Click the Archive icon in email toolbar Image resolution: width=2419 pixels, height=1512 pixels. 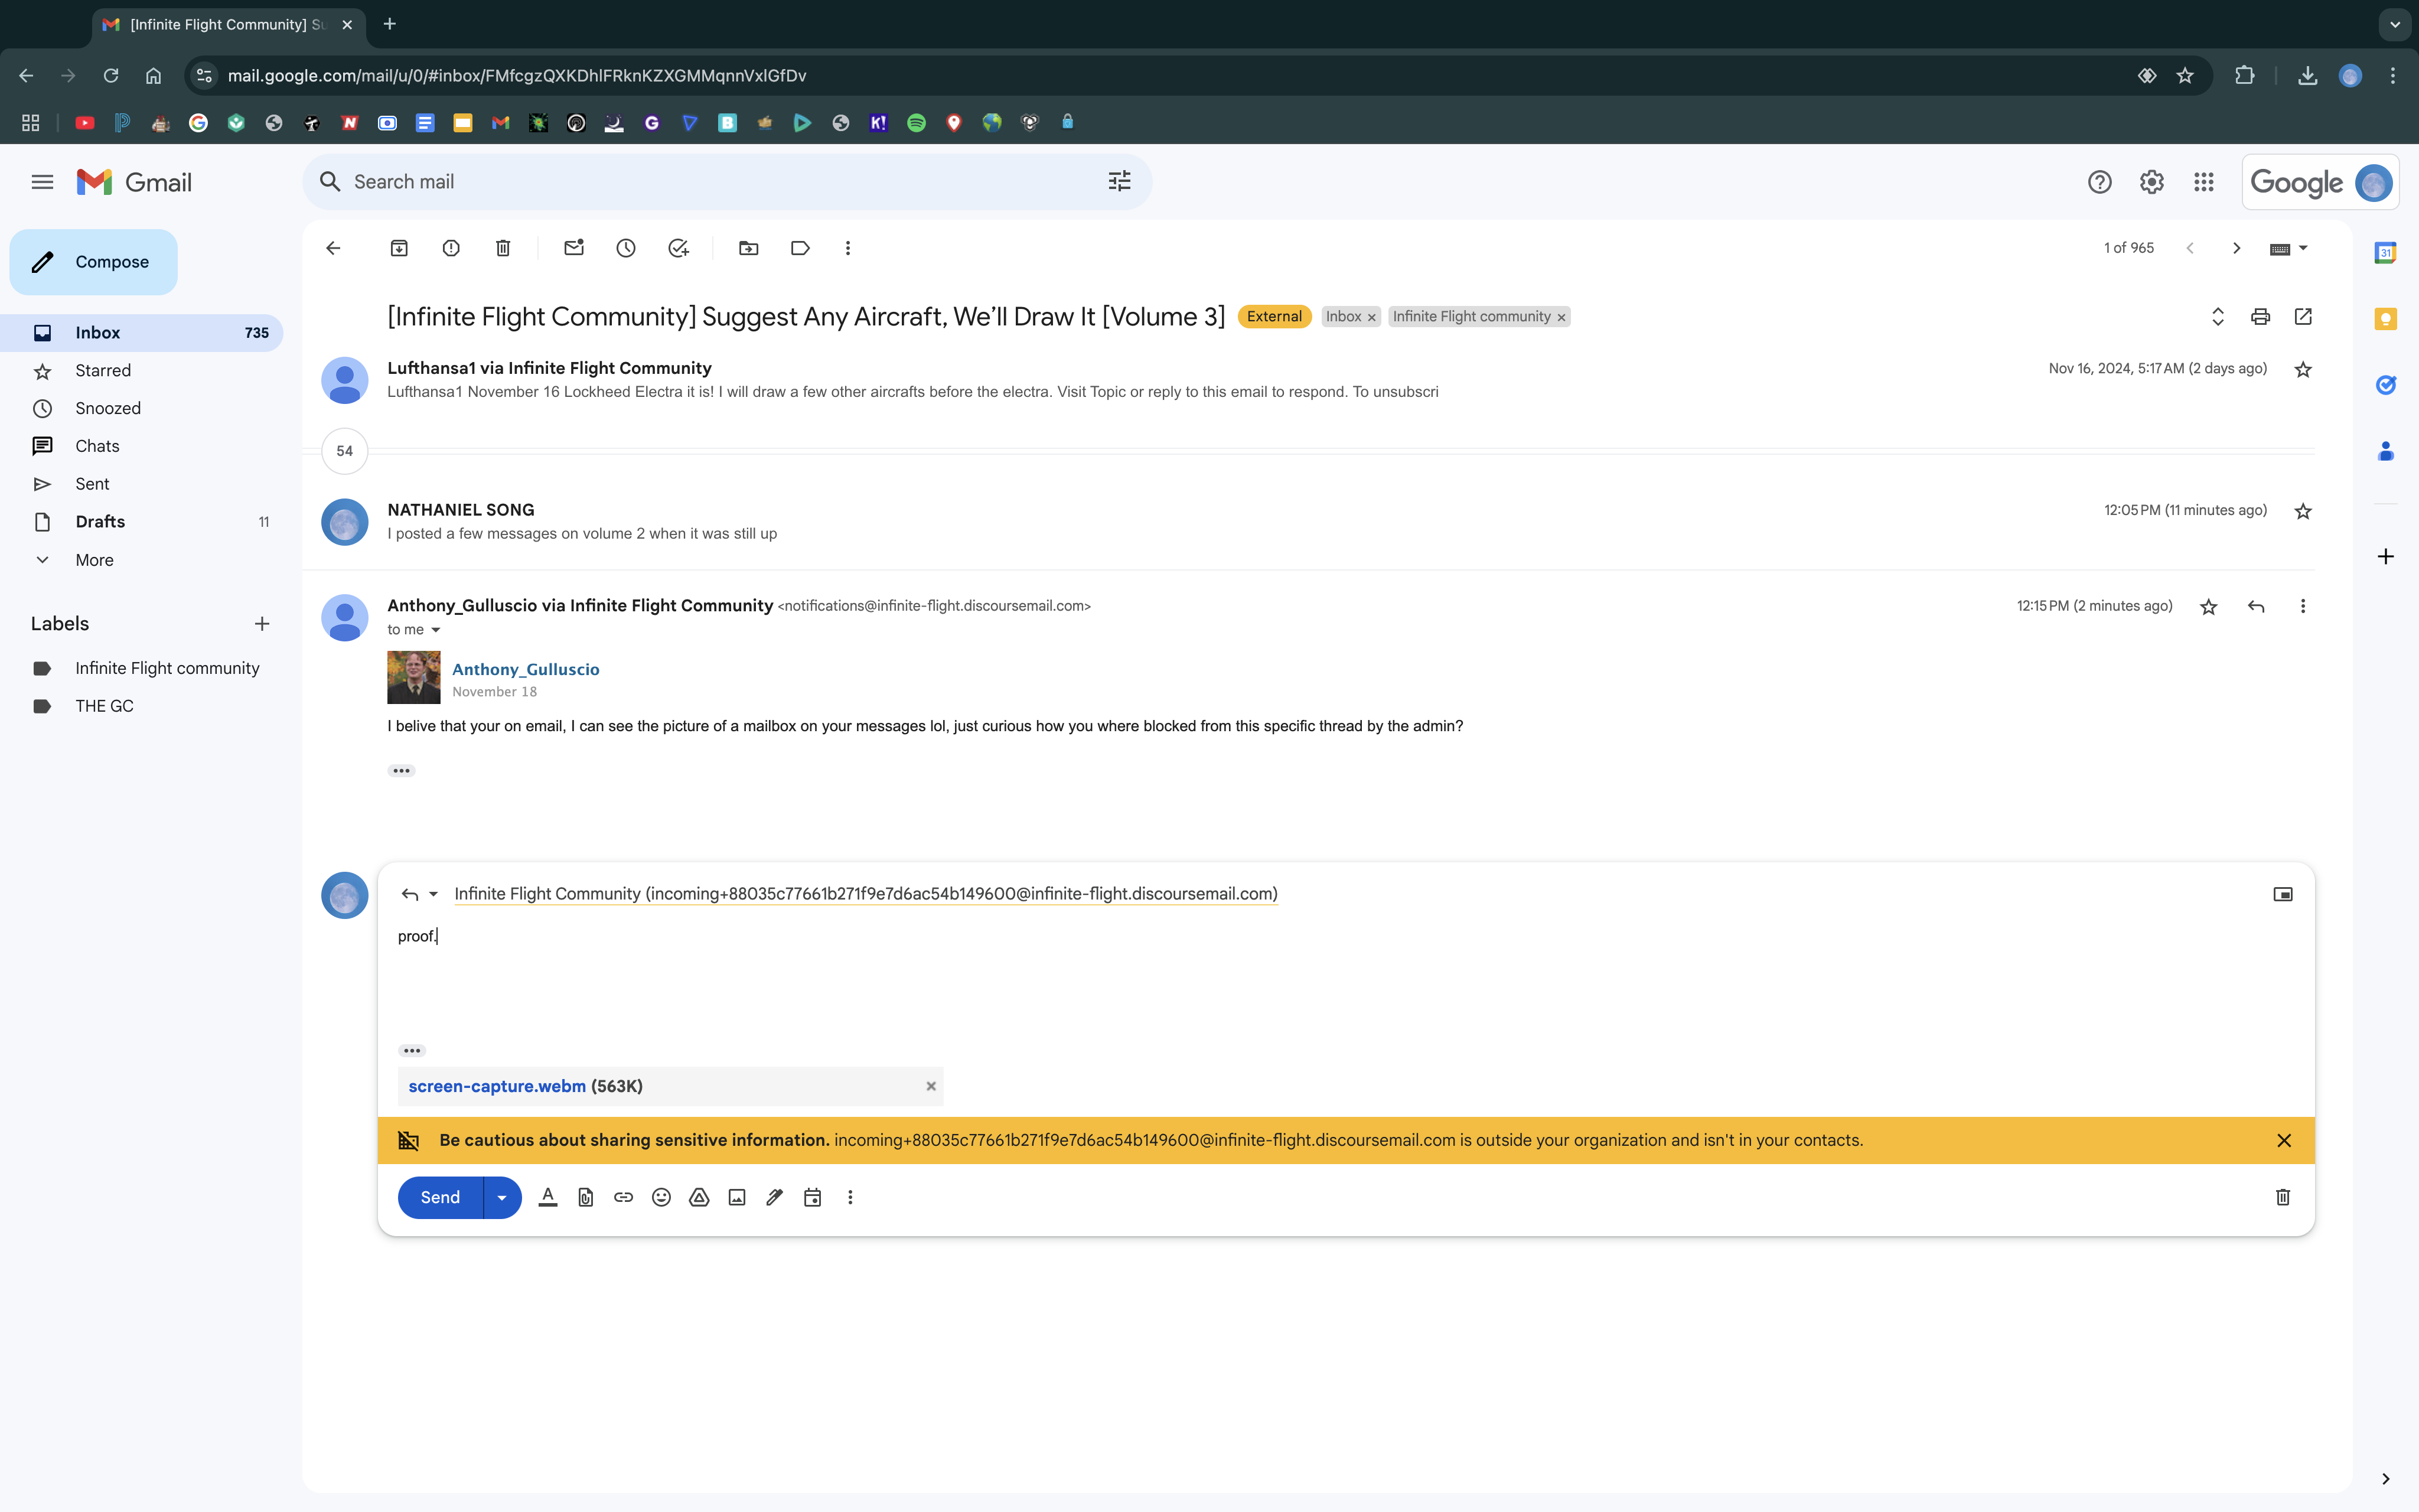coord(399,248)
